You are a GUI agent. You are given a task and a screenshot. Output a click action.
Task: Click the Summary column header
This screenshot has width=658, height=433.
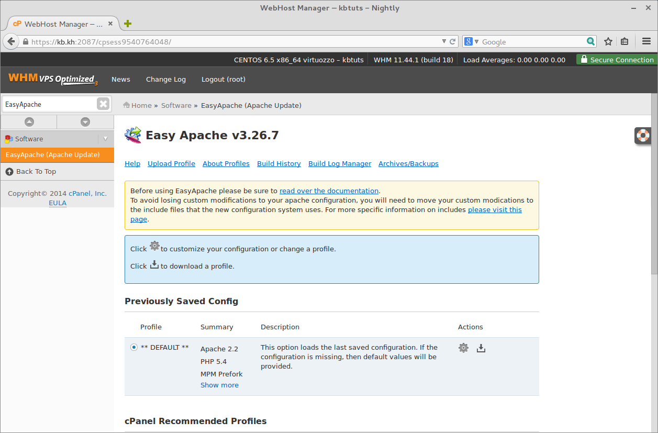217,327
